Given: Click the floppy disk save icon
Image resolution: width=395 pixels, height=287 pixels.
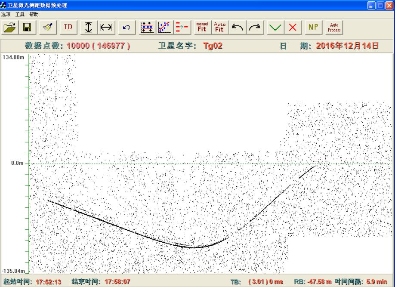Looking at the screenshot, I should 27,28.
